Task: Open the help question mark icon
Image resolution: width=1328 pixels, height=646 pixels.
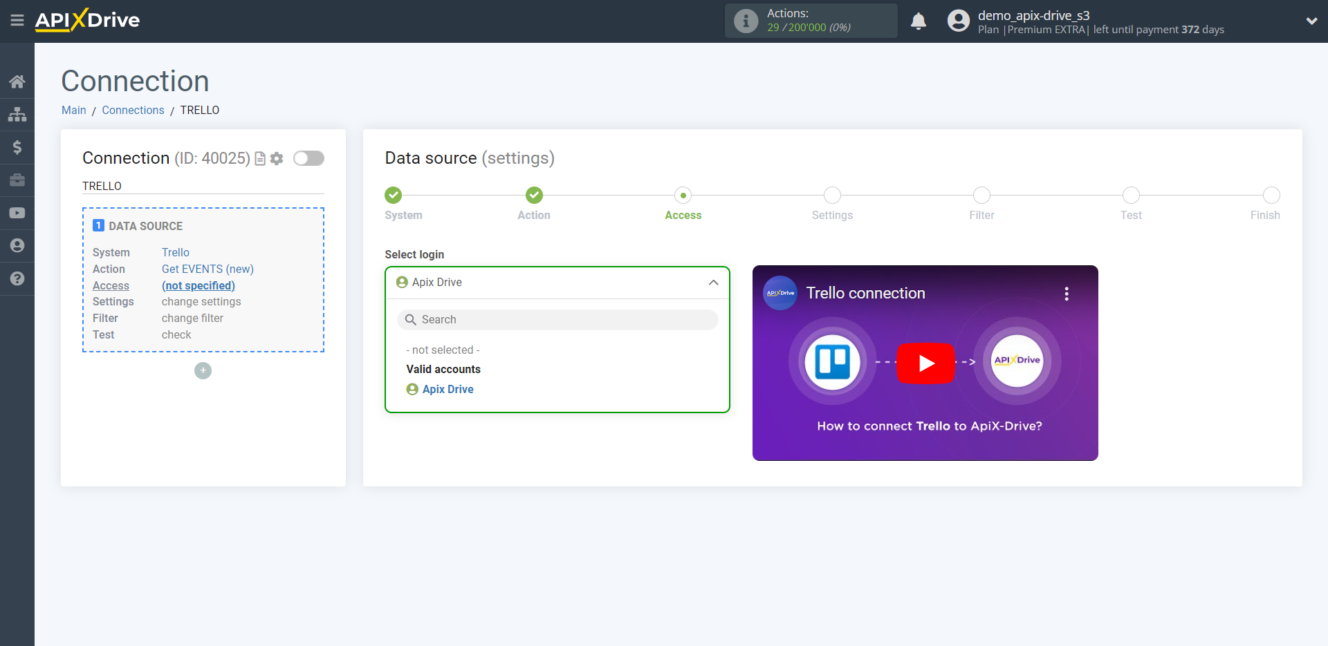Action: (17, 278)
